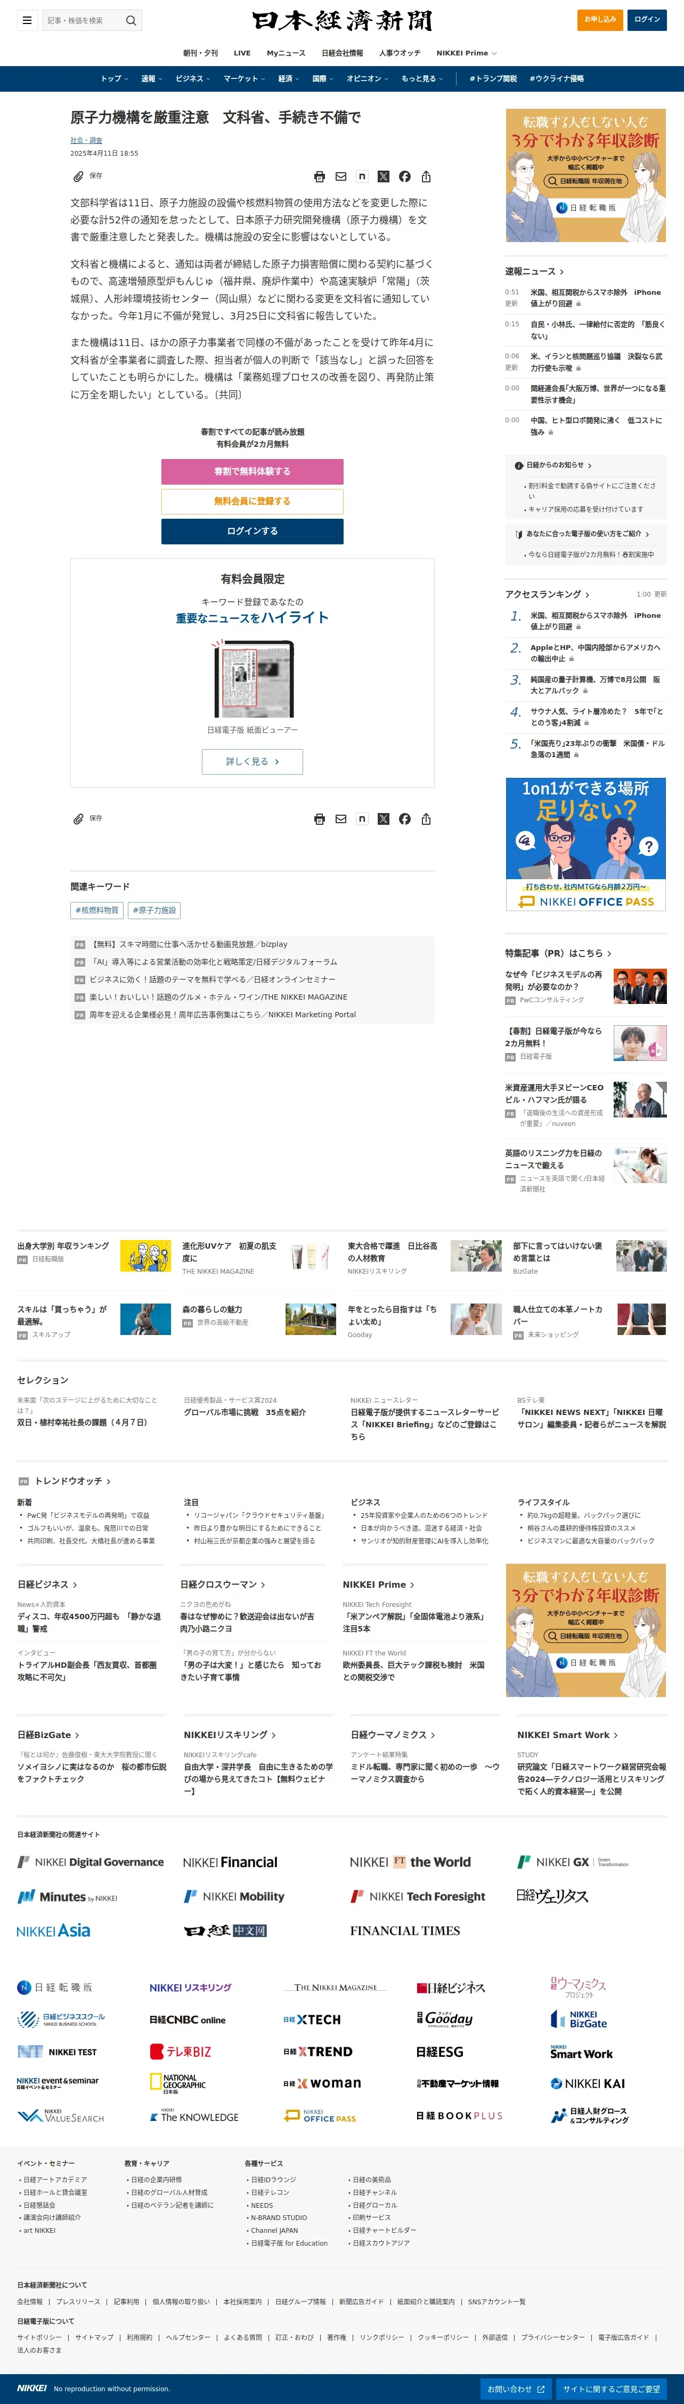Screen dimensions: 684x2404
Task: Select the #トランプ関税 topic tag
Action: pyautogui.click(x=493, y=78)
